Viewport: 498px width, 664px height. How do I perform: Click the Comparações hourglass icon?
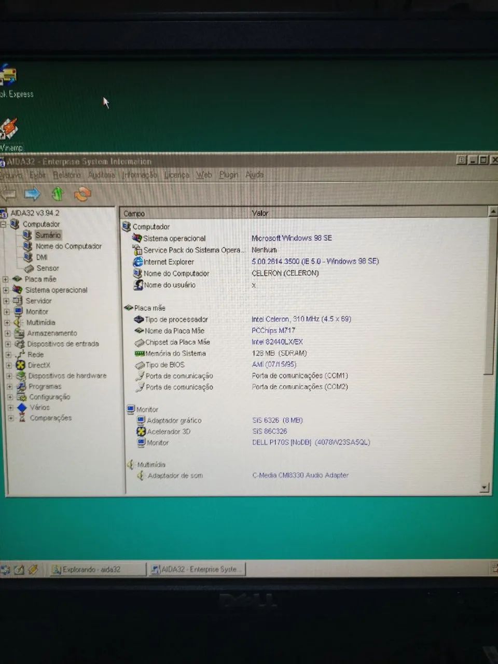(x=22, y=418)
